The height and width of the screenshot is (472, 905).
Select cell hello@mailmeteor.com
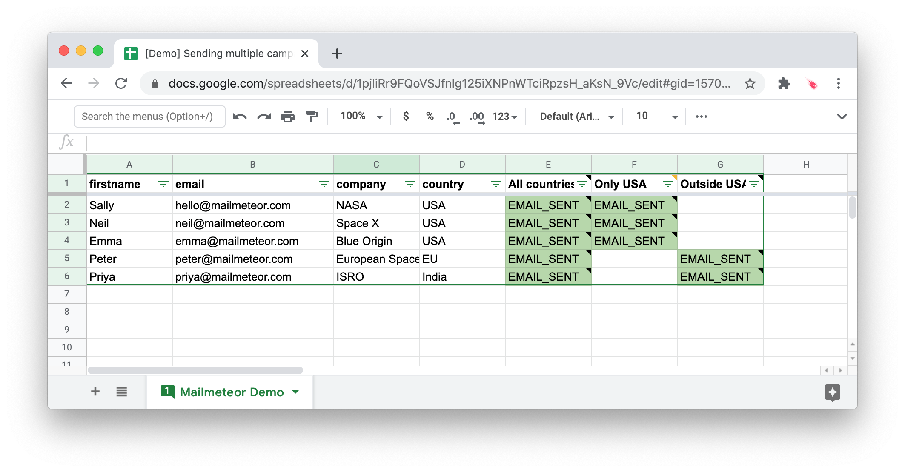click(253, 205)
